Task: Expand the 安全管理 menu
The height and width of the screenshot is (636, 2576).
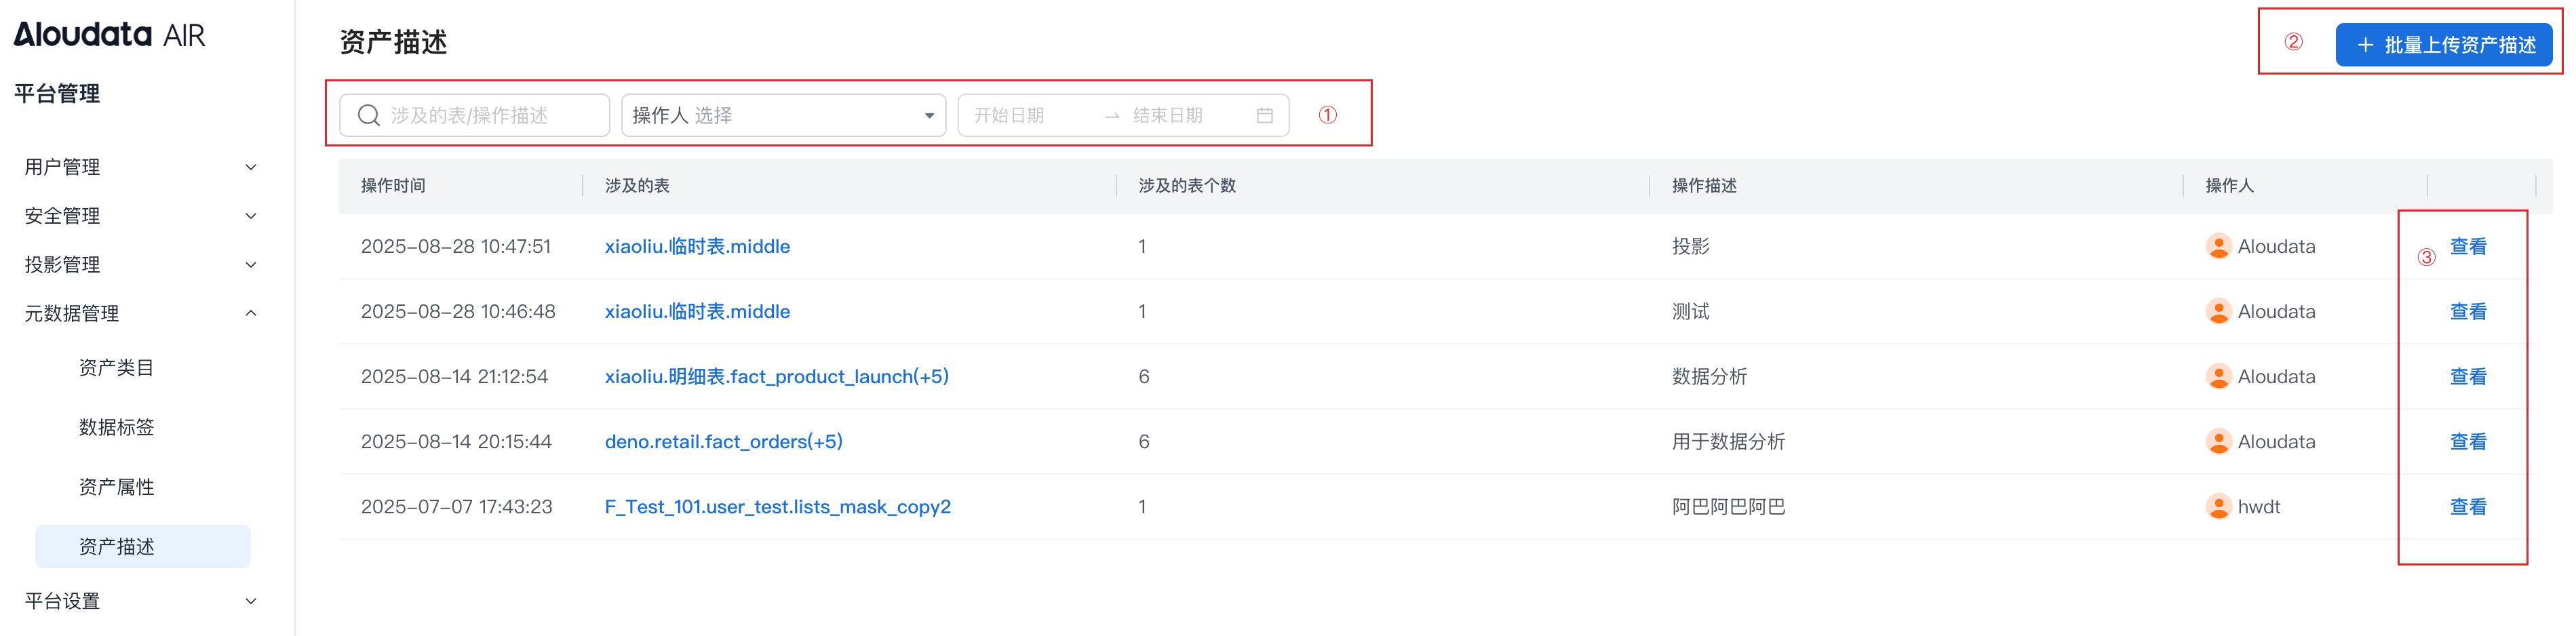Action: tap(140, 216)
